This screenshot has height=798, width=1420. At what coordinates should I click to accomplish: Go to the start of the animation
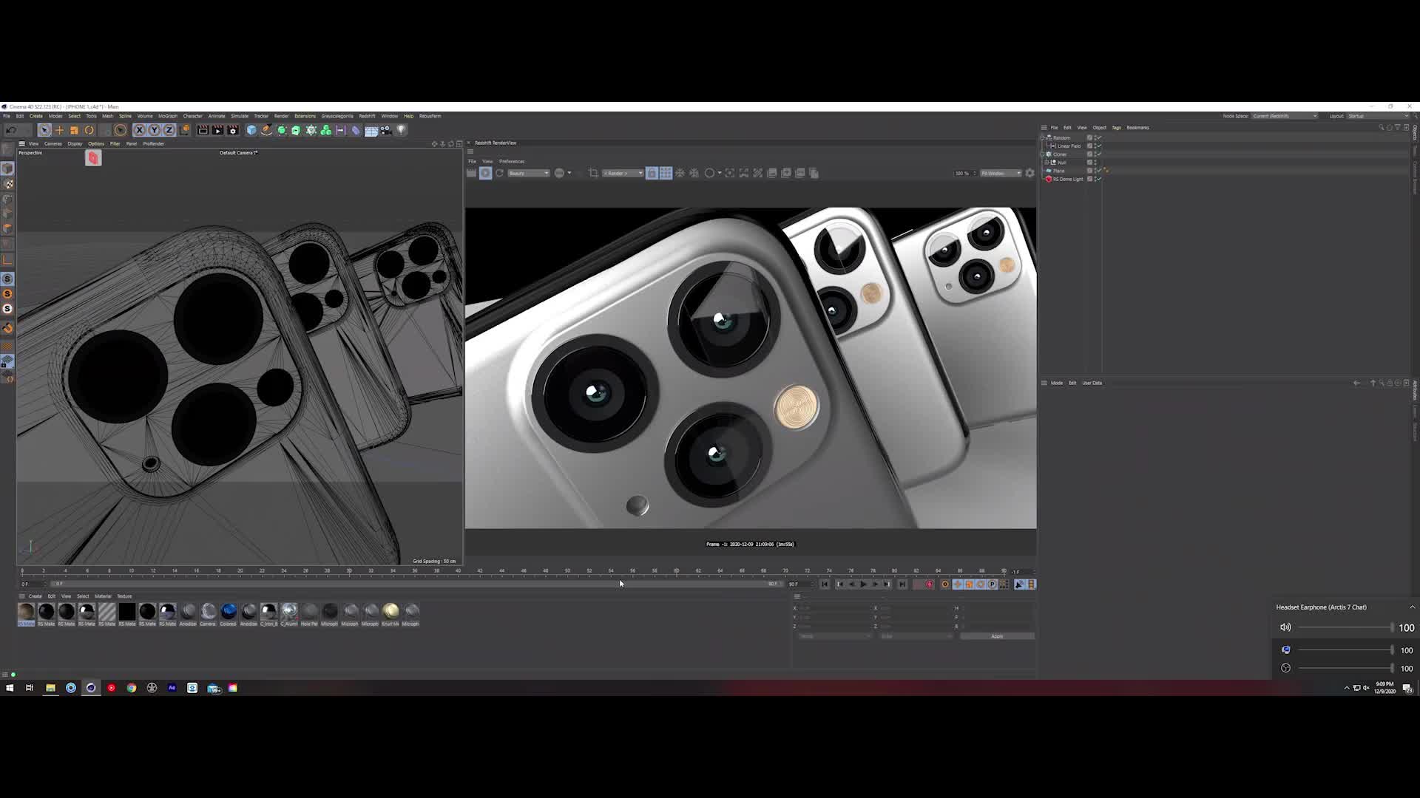click(825, 584)
